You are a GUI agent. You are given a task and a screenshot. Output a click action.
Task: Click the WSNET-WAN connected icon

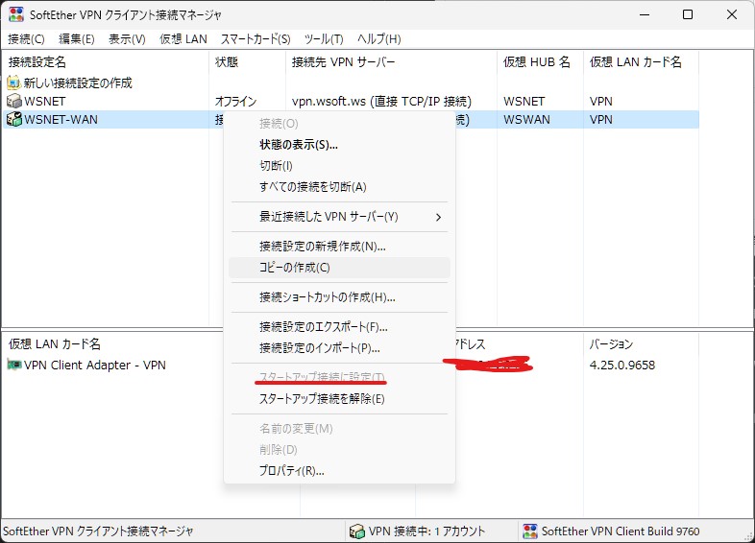[x=14, y=119]
